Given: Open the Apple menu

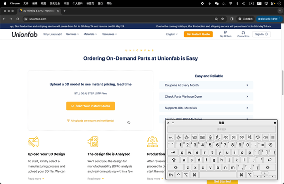Looking at the screenshot, I should (x=5, y=3).
